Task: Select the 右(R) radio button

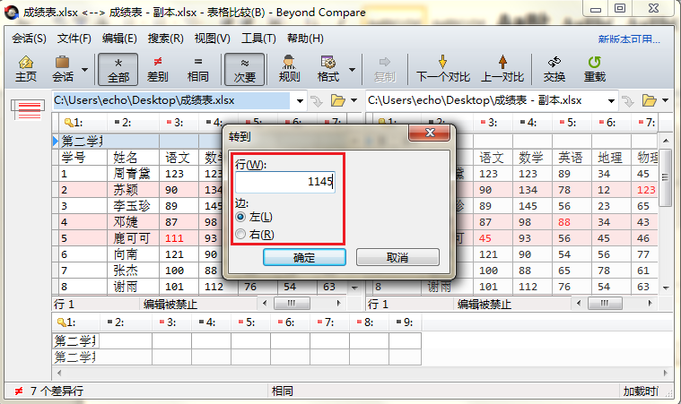Action: click(240, 235)
